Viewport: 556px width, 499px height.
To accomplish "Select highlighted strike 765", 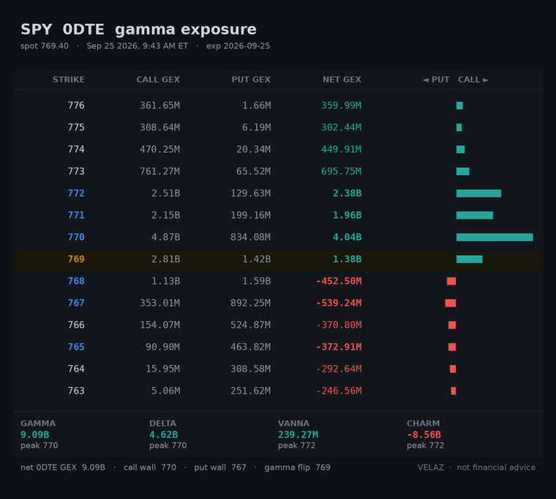I will pos(76,348).
